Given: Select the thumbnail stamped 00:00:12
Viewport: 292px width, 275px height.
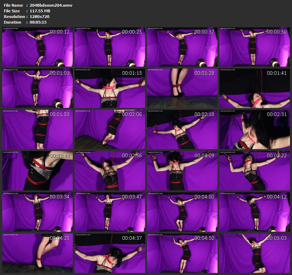Looking at the screenshot, I should 37,47.
